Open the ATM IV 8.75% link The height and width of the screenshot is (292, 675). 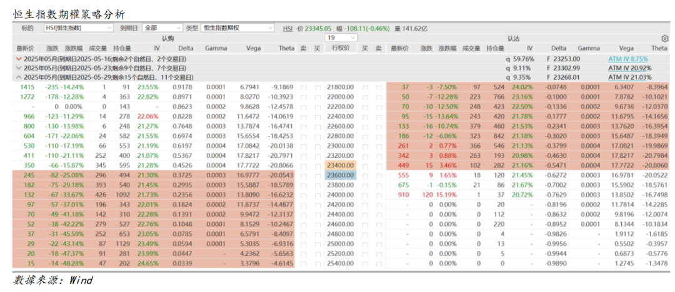[x=628, y=59]
